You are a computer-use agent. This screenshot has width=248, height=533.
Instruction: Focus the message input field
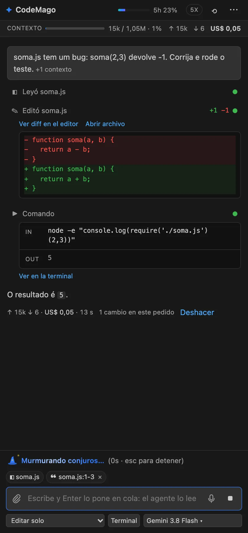click(112, 499)
